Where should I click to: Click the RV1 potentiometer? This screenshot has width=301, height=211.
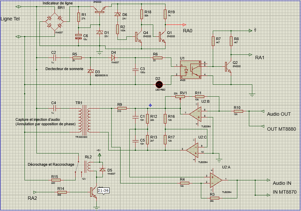(x=180, y=97)
